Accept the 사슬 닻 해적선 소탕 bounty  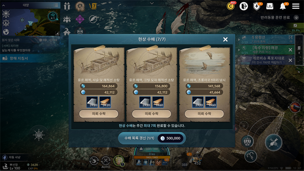click(x=99, y=114)
